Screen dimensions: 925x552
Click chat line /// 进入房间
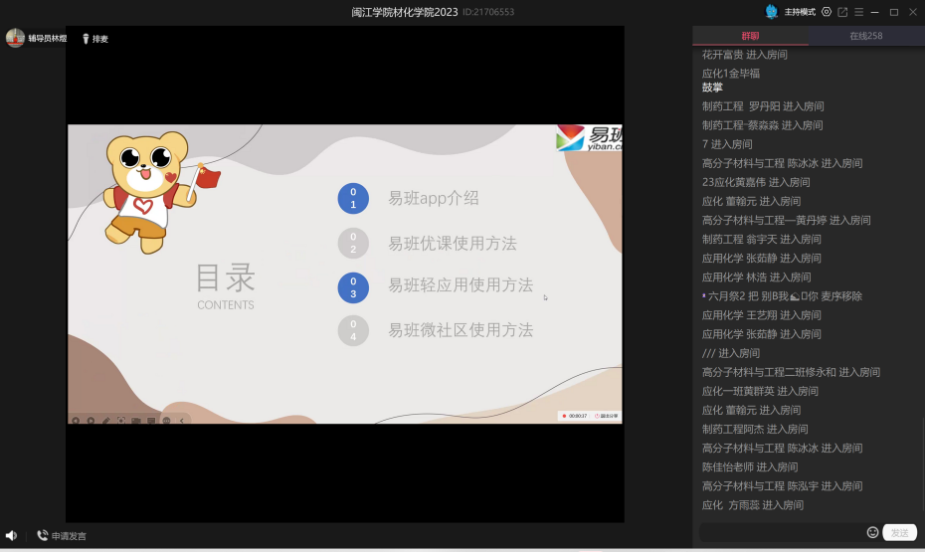click(x=731, y=353)
